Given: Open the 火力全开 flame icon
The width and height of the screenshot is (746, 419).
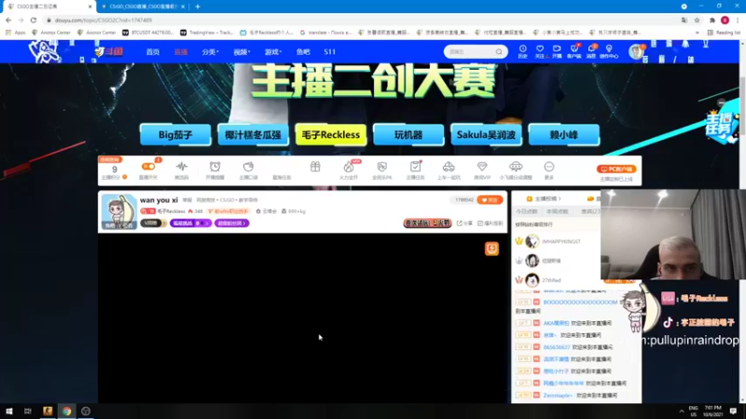Looking at the screenshot, I should click(348, 167).
